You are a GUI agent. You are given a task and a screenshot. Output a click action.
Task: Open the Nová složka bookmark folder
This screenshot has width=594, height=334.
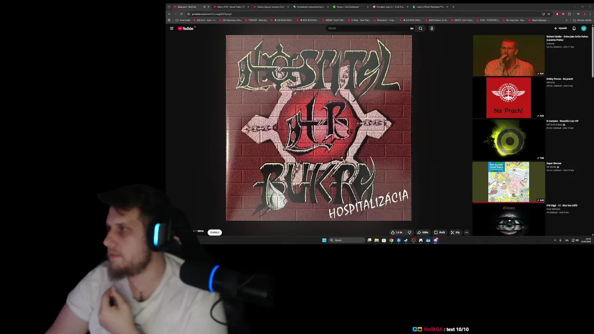pos(183,20)
